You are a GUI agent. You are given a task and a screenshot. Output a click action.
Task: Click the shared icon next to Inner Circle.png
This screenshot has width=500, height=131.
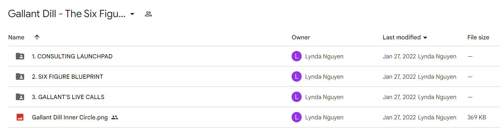click(x=115, y=117)
